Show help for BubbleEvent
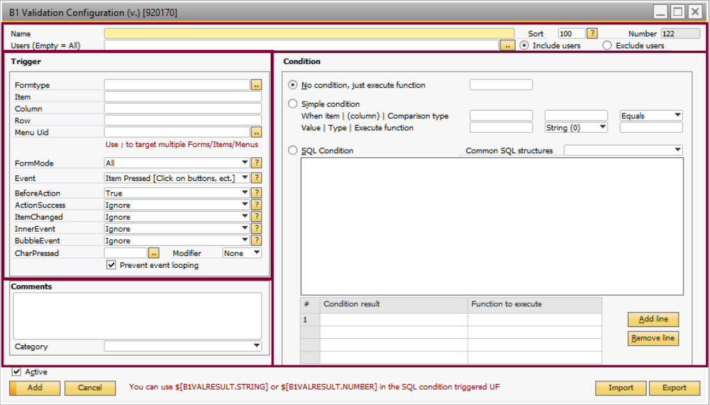Screen dimensions: 710x405 [256, 240]
